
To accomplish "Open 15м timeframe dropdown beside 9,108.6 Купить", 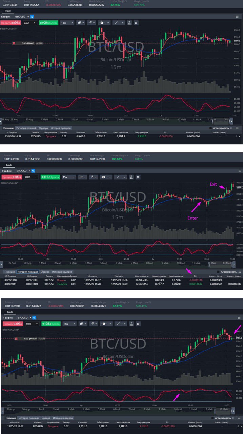I will tap(70, 324).
